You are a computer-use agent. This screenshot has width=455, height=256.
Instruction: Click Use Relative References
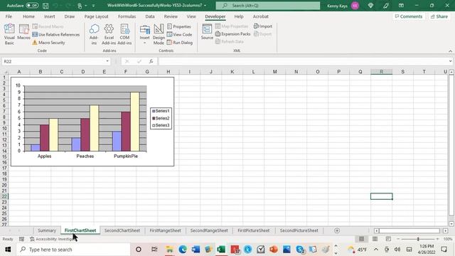55,35
